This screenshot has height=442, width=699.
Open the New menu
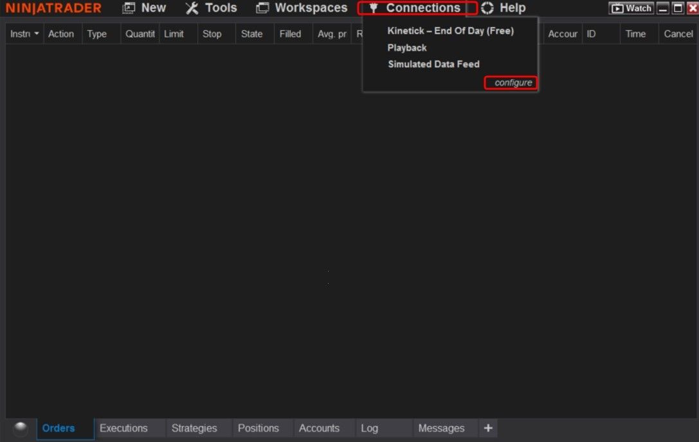pyautogui.click(x=153, y=8)
